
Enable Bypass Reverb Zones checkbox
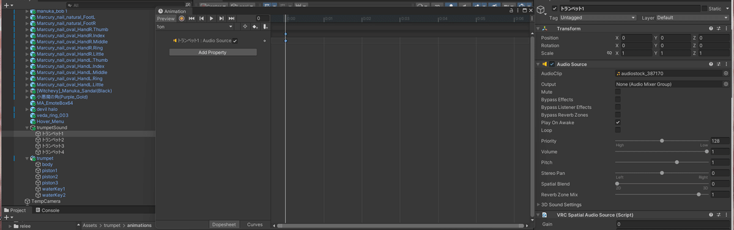(618, 115)
